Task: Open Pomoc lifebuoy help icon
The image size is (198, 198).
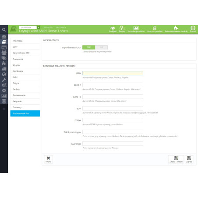Action: coord(193,28)
